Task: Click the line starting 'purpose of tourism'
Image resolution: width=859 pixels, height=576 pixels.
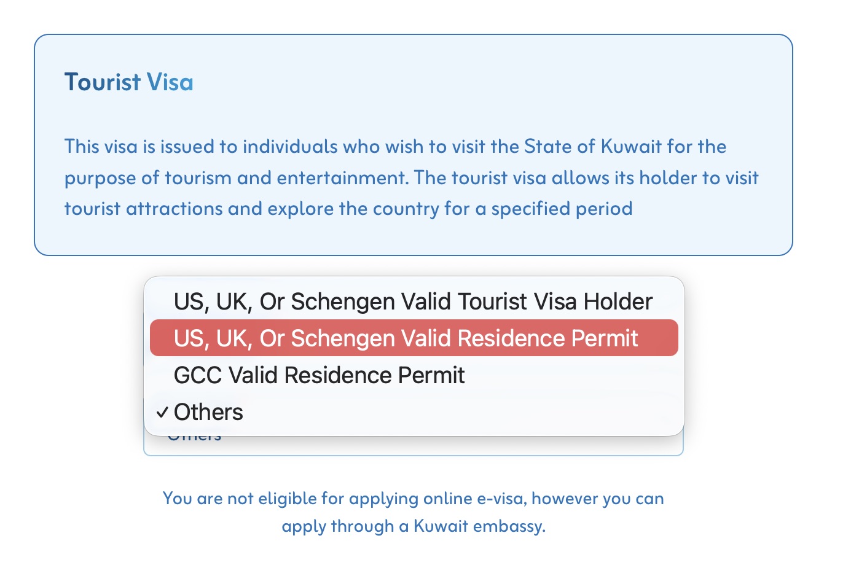Action: coord(412,178)
